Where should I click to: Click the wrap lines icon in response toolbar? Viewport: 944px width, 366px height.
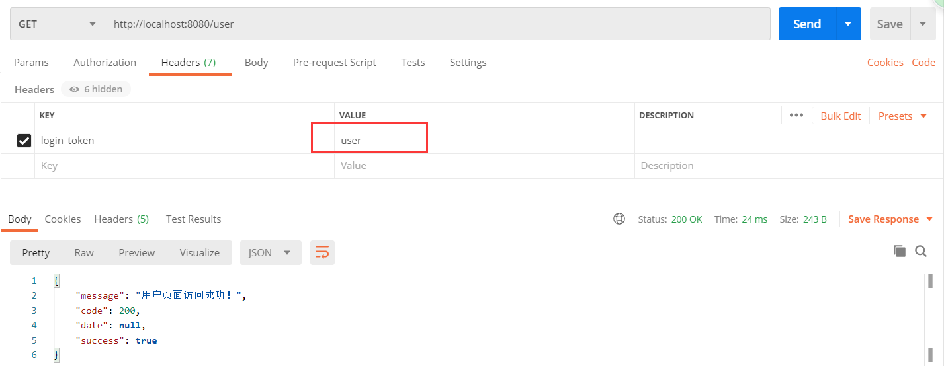322,252
